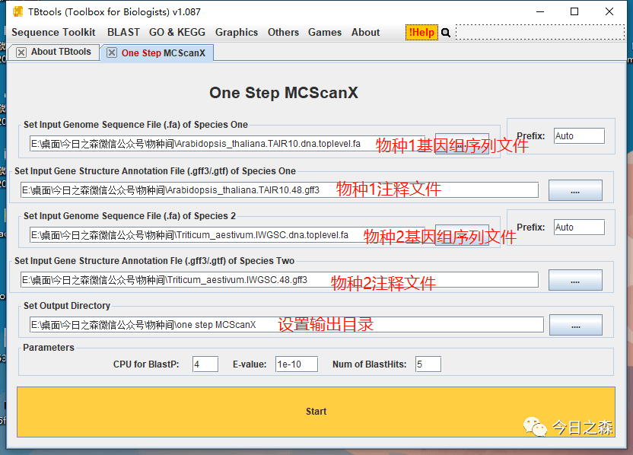The height and width of the screenshot is (455, 633).
Task: Open the About menu
Action: tap(365, 32)
